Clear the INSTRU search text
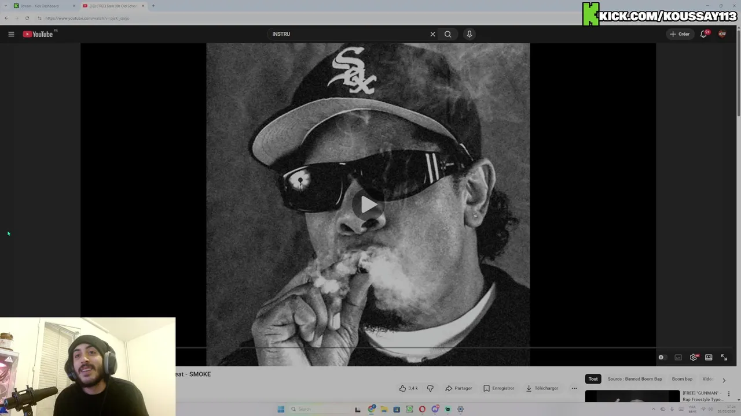 coord(432,34)
